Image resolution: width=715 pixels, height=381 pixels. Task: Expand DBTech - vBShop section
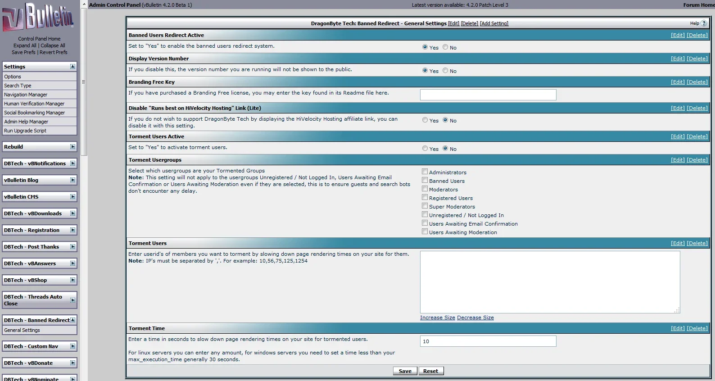[x=72, y=280]
